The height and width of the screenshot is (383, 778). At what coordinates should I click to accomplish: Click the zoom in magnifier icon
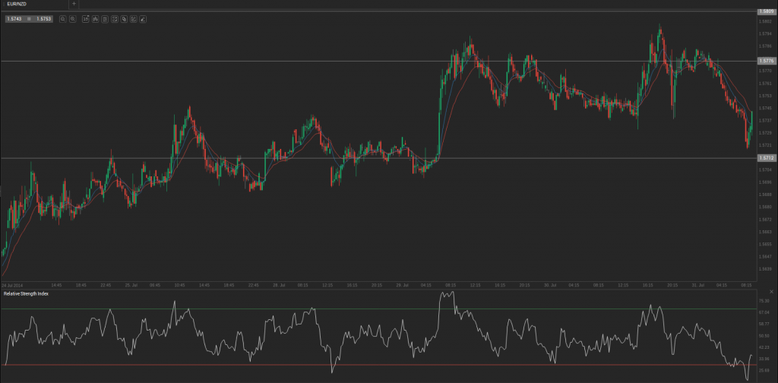pyautogui.click(x=72, y=18)
